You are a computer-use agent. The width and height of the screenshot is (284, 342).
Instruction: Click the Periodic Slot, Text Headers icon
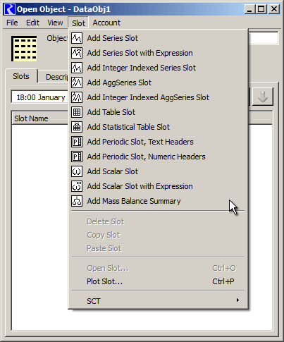click(77, 142)
